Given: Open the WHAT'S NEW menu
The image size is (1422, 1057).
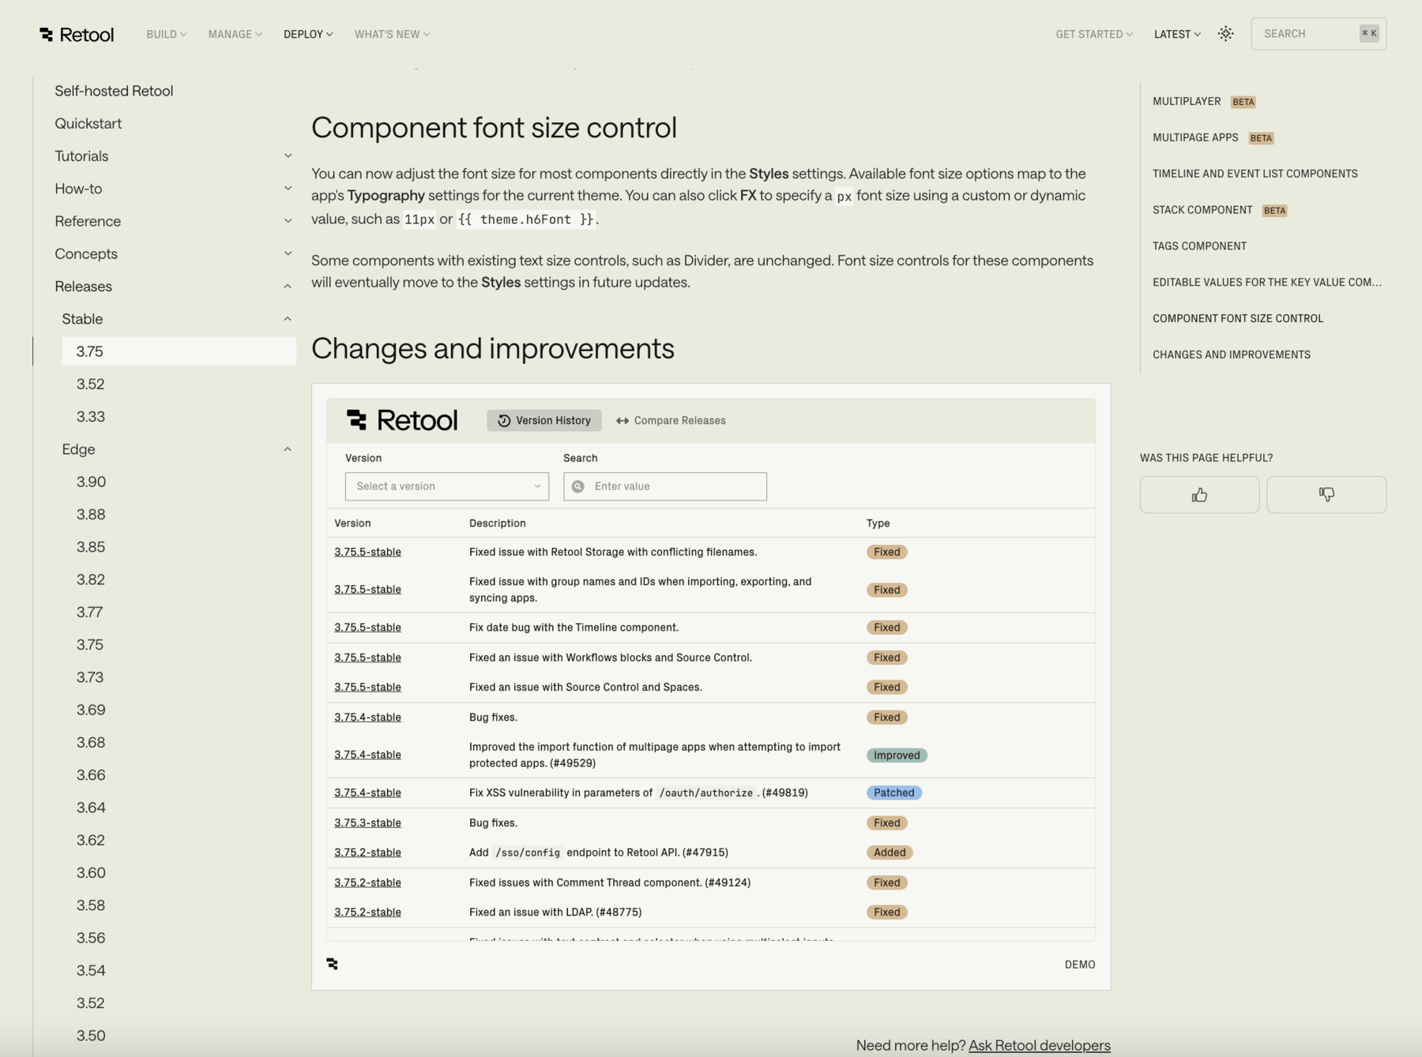Looking at the screenshot, I should [392, 34].
